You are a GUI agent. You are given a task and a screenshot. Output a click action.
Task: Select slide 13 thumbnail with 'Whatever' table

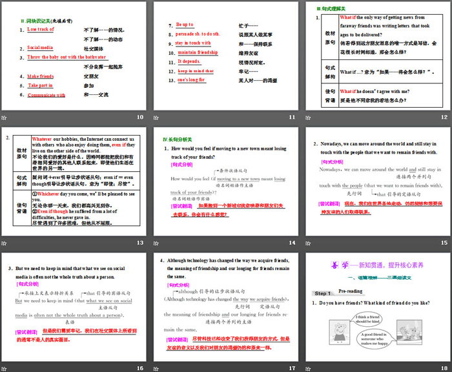(x=74, y=181)
